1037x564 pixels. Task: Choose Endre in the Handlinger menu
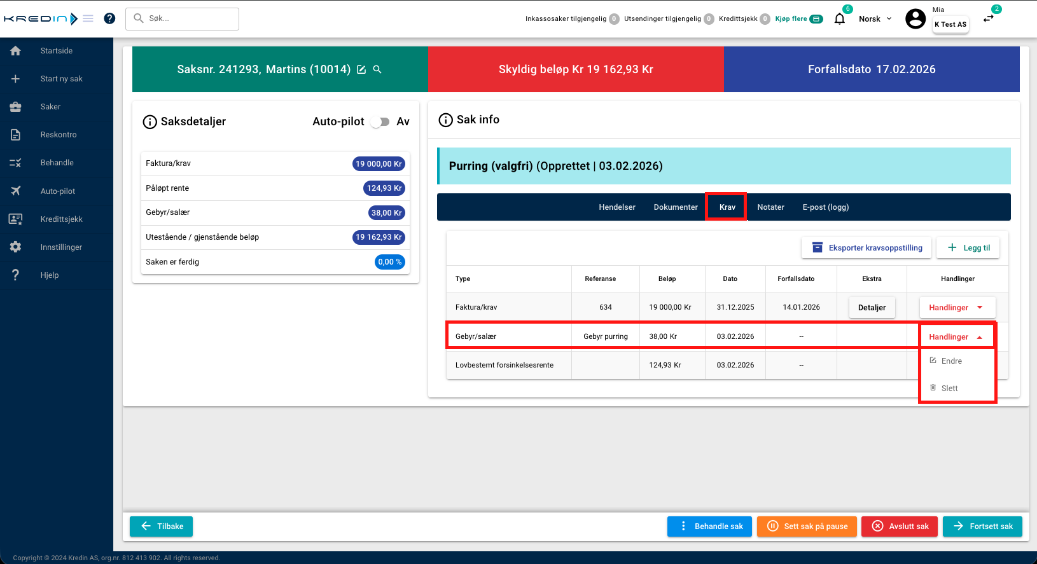[x=951, y=361]
